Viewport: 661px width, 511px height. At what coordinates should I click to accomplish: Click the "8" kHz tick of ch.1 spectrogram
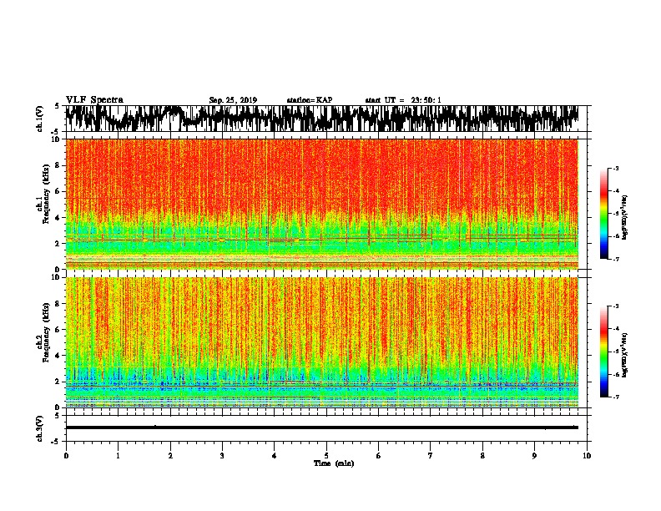coord(58,165)
